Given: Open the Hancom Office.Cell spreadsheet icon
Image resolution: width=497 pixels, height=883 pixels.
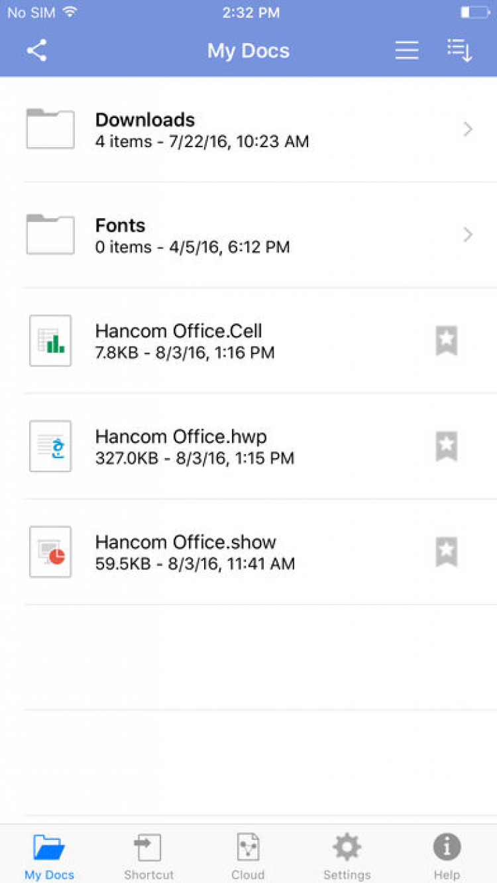Looking at the screenshot, I should (50, 341).
